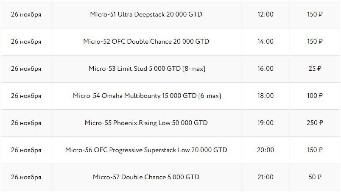Click the 12:00 start time cell
341x192 pixels.
tap(265, 14)
